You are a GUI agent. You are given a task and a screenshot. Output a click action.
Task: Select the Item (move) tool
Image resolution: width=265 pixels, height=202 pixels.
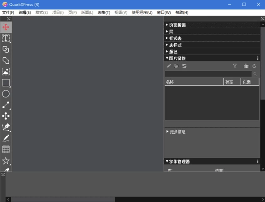(x=6, y=27)
